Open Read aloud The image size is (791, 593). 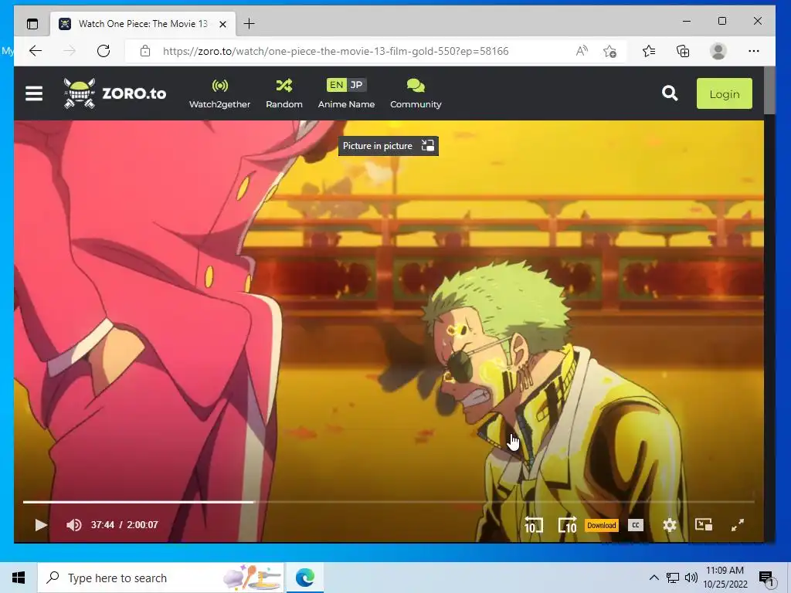(582, 51)
